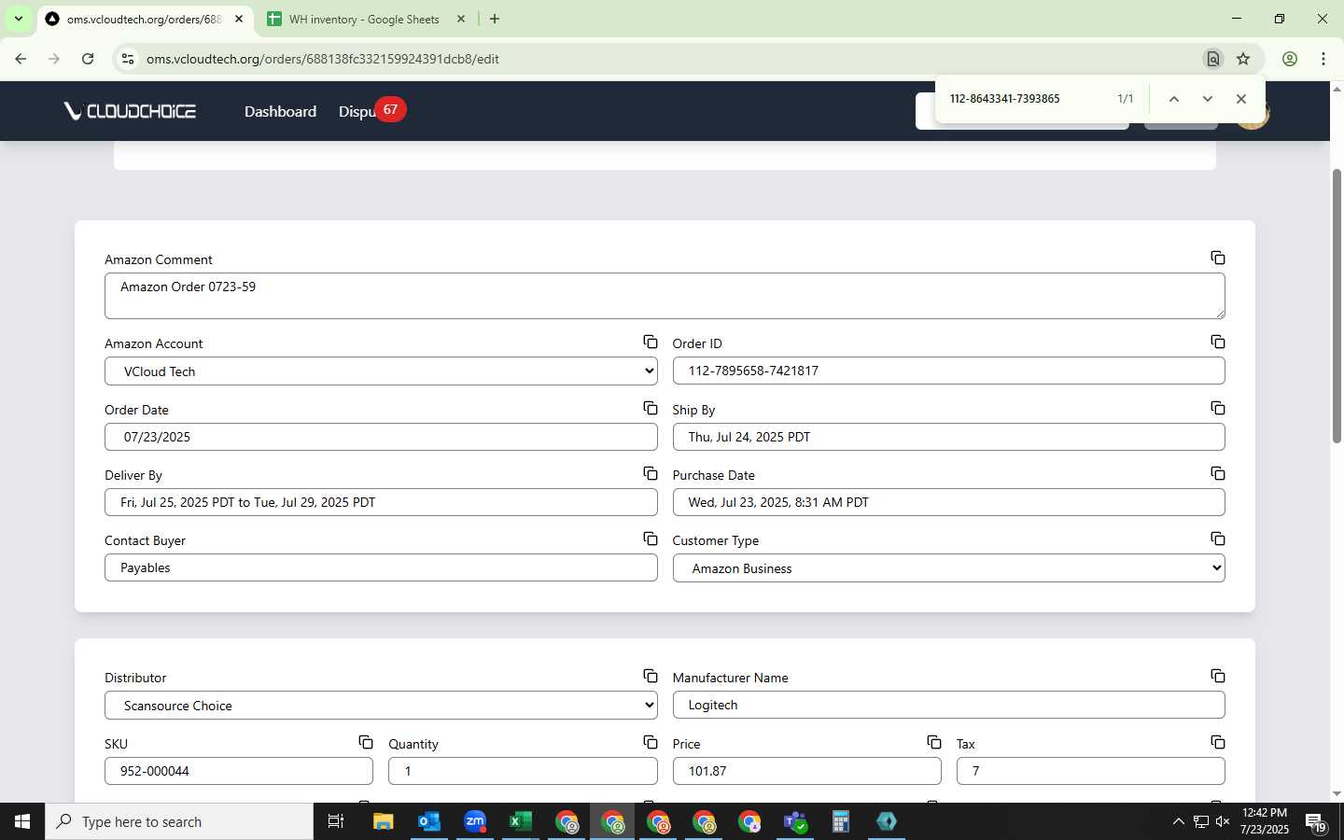Image resolution: width=1344 pixels, height=840 pixels.
Task: Close the find-in-page bar
Action: 1241,99
